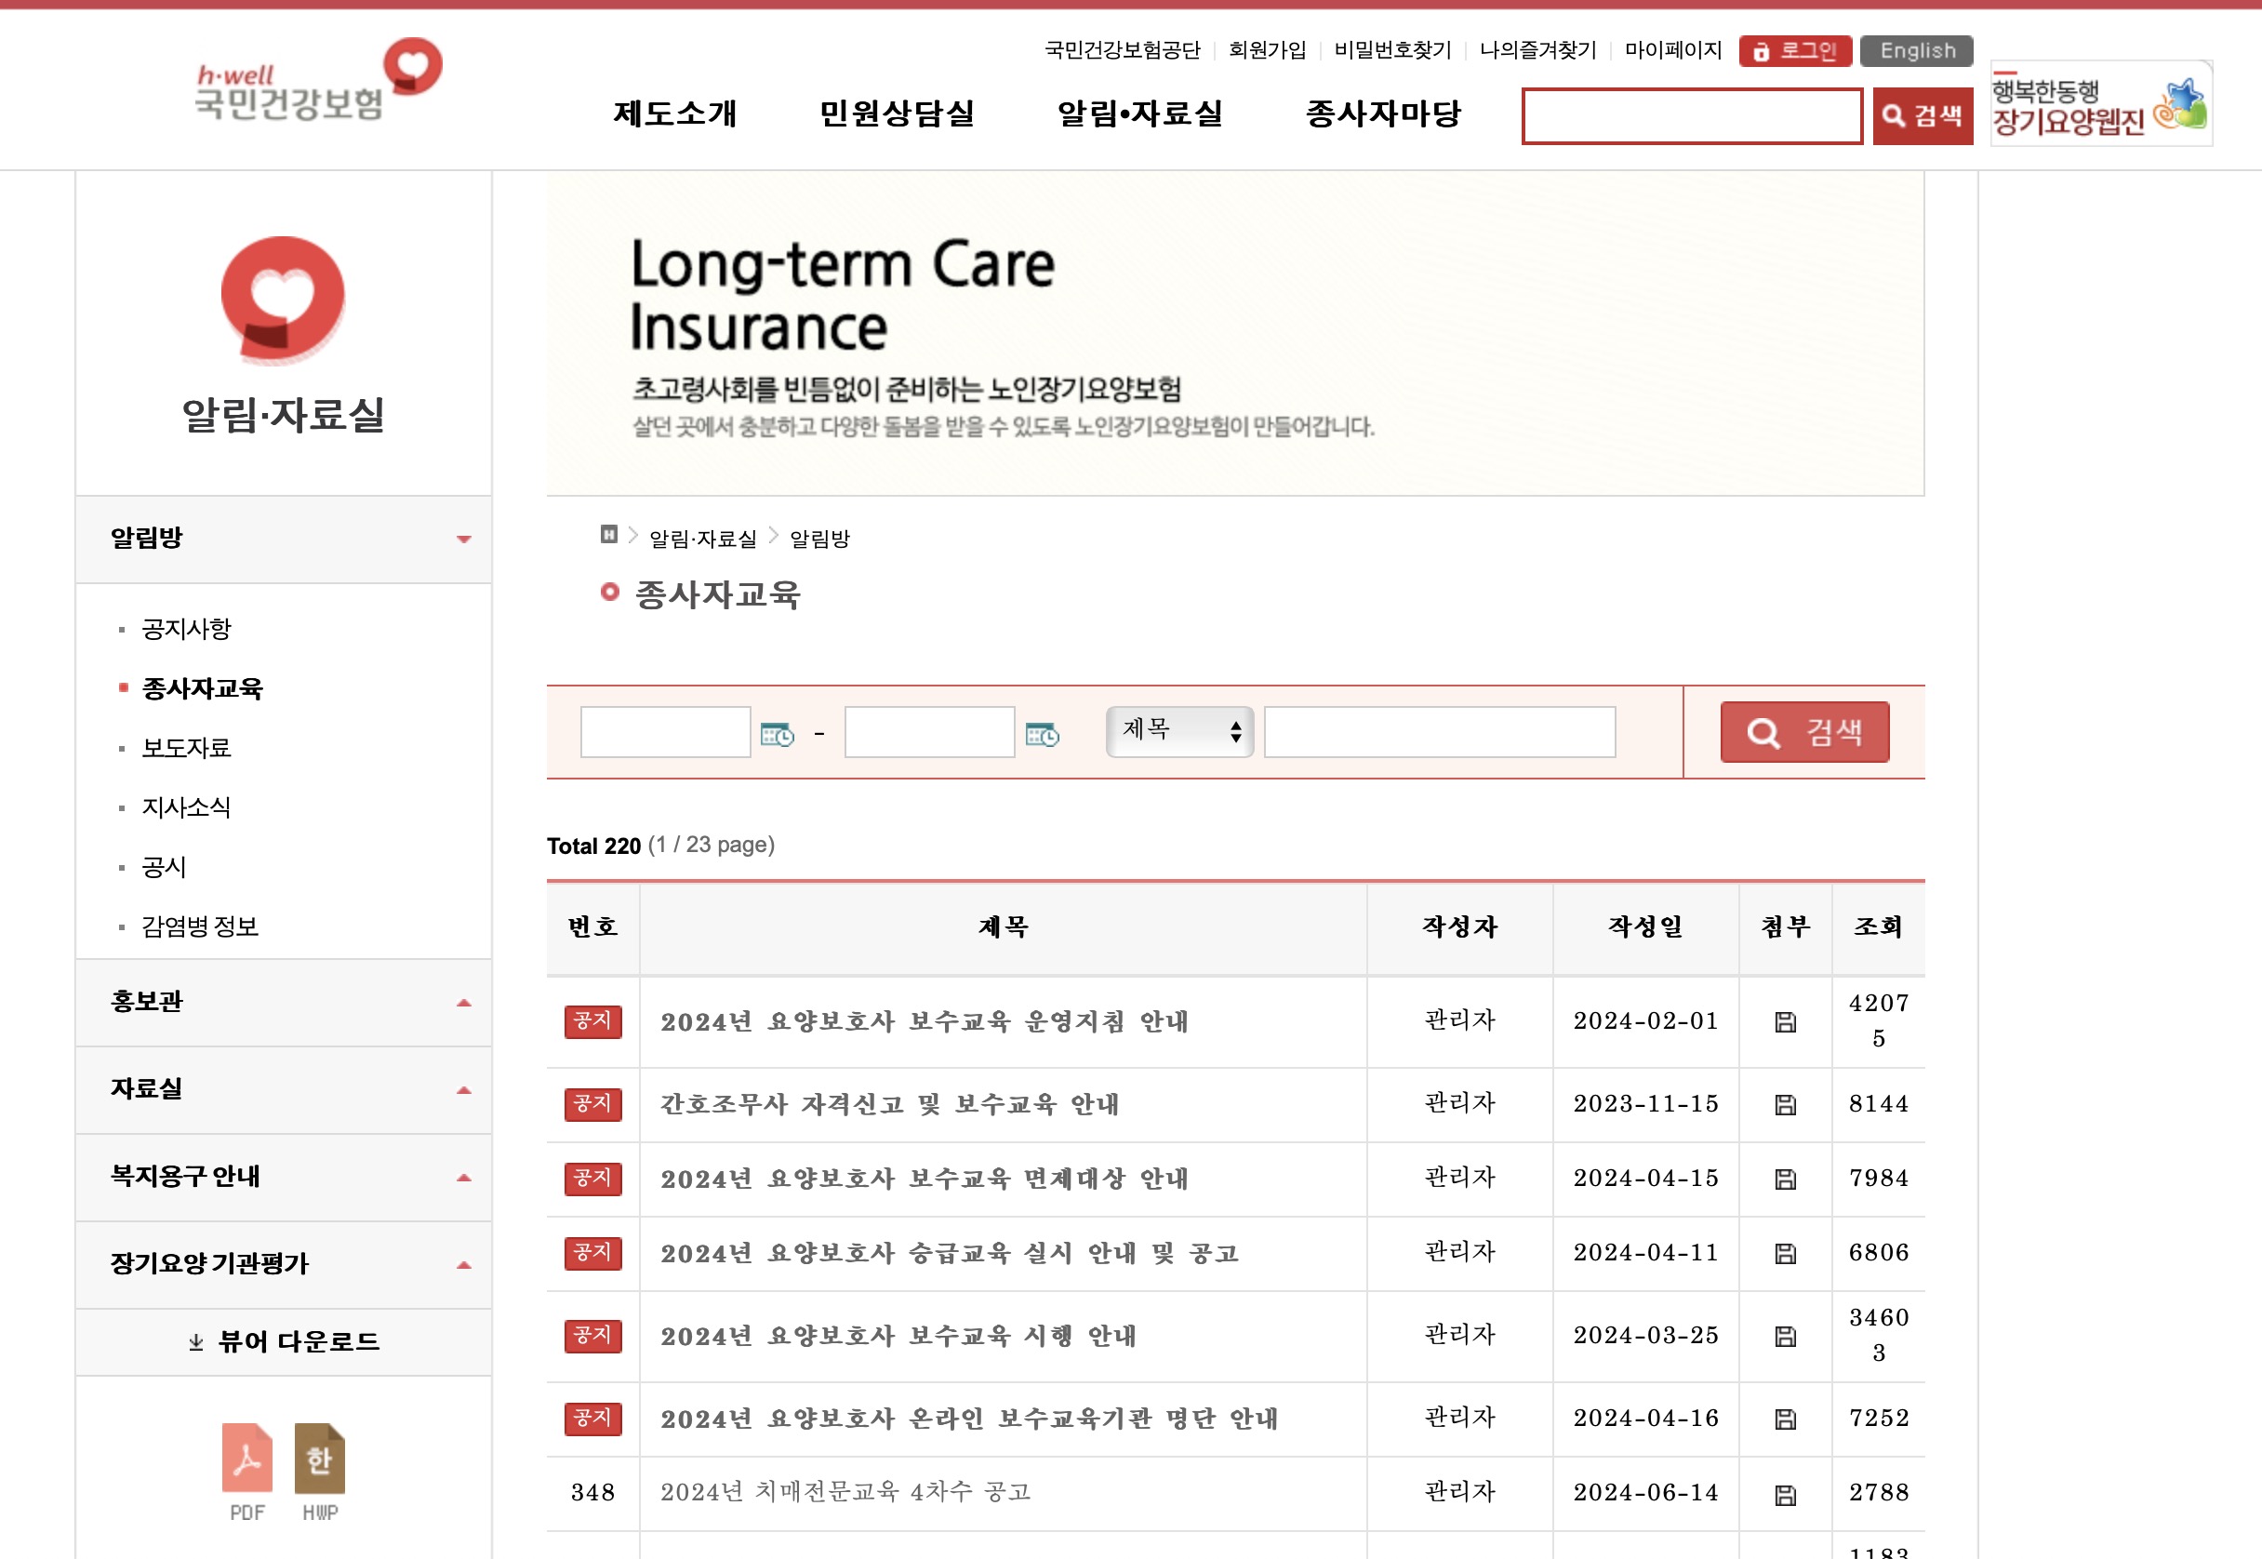The width and height of the screenshot is (2262, 1559).
Task: Open the 종사자마당 main menu
Action: pyautogui.click(x=1383, y=113)
